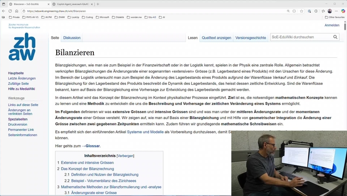Open Versionsgeschichte tab

pos(251,38)
